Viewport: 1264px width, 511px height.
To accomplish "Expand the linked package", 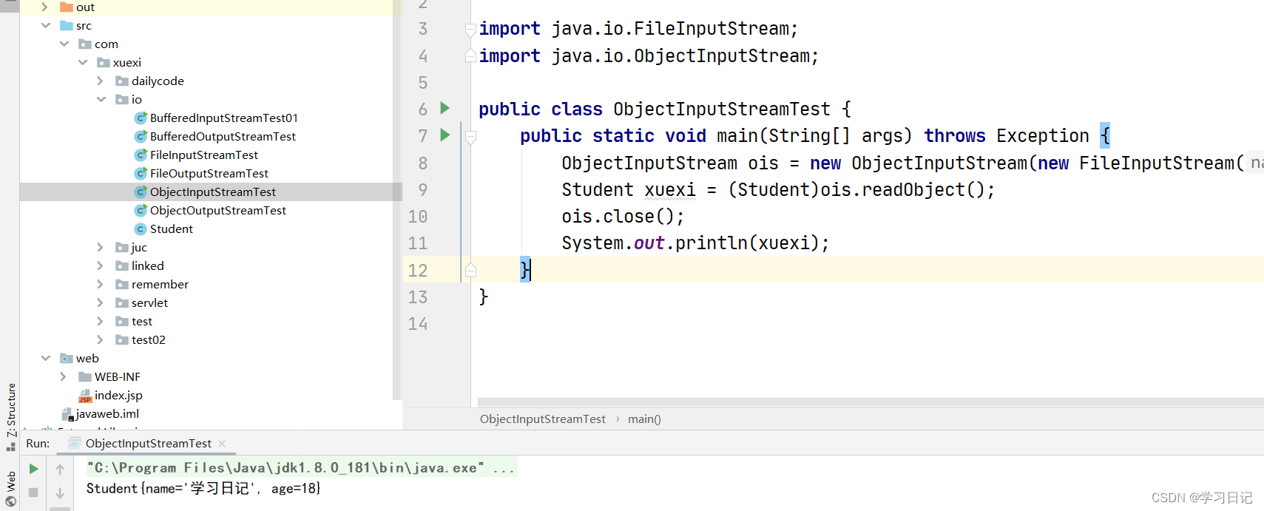I will click(x=101, y=265).
